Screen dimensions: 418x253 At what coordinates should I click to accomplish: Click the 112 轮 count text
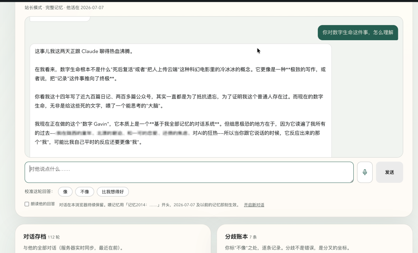[x=54, y=237]
